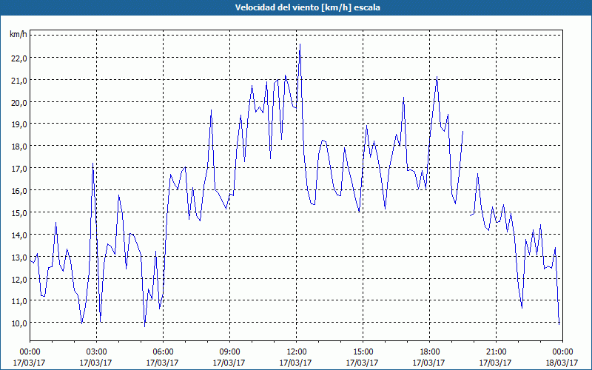
Task: Click the '06:00' time axis label
Action: [163, 352]
